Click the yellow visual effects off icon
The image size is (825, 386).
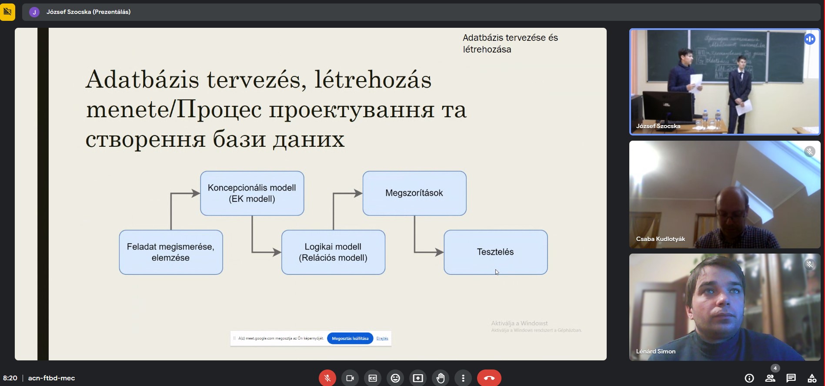point(7,12)
